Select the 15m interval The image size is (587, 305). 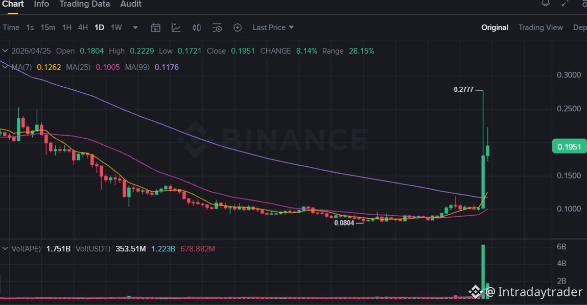pyautogui.click(x=48, y=28)
